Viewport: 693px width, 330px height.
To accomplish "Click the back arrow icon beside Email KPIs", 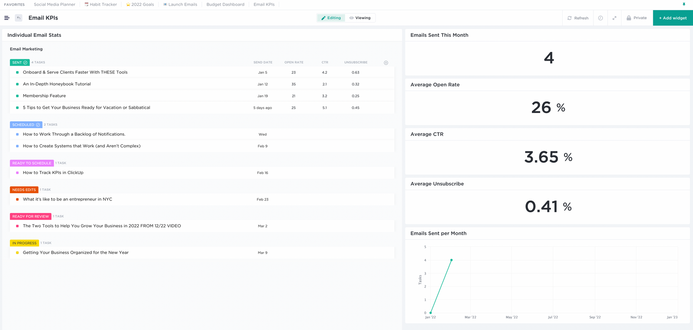I will tap(19, 18).
